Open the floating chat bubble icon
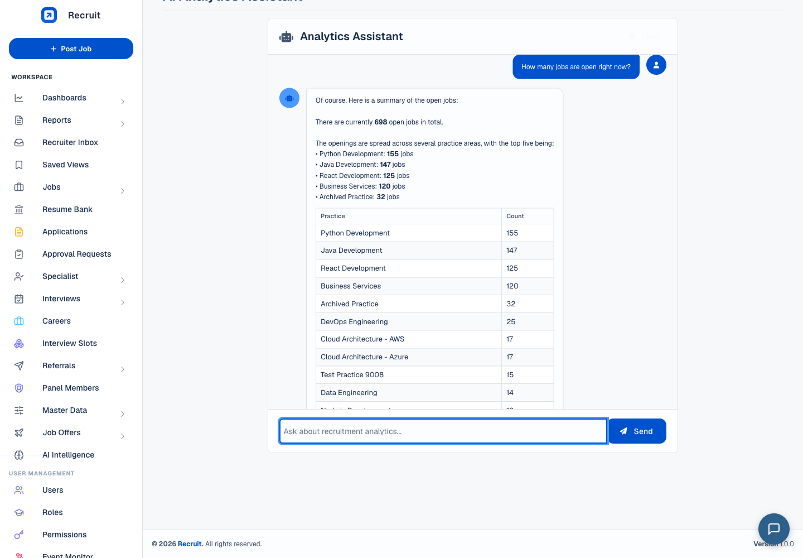Screen dimensions: 803x558 pyautogui.click(x=773, y=528)
